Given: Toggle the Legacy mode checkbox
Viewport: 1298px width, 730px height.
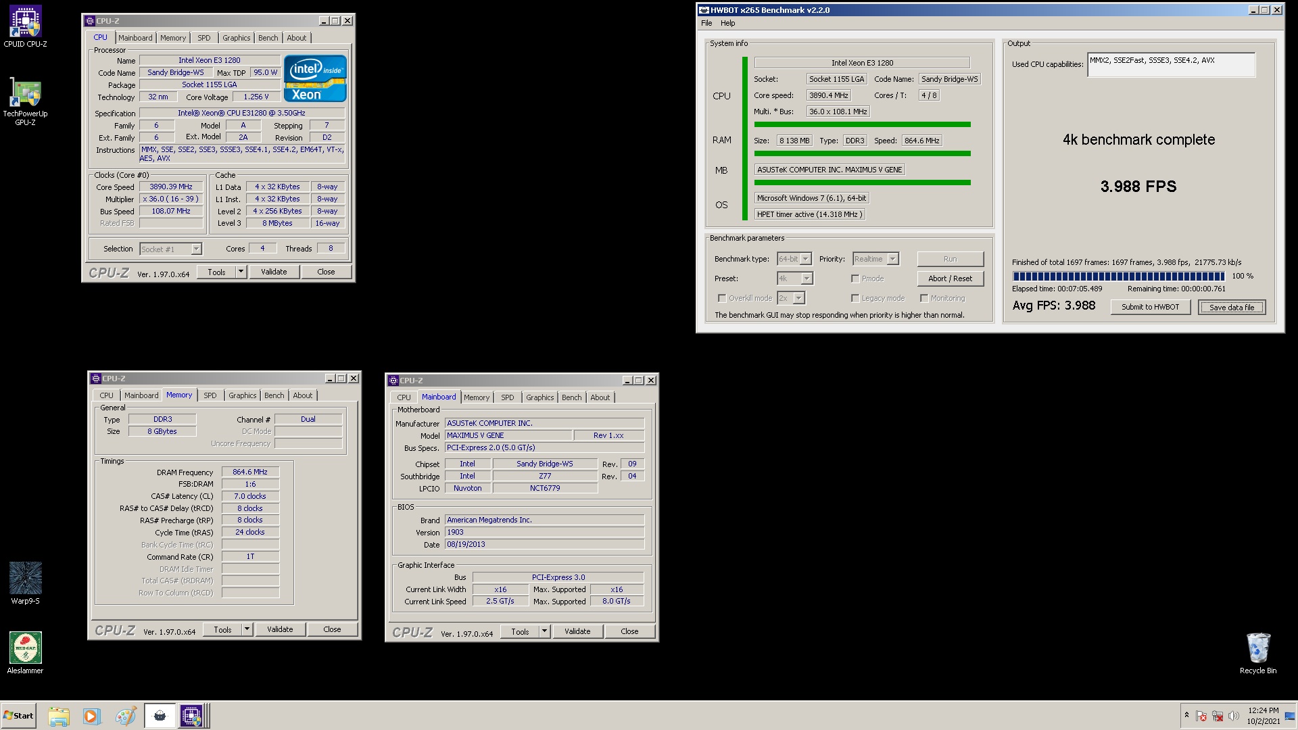Looking at the screenshot, I should coord(855,298).
